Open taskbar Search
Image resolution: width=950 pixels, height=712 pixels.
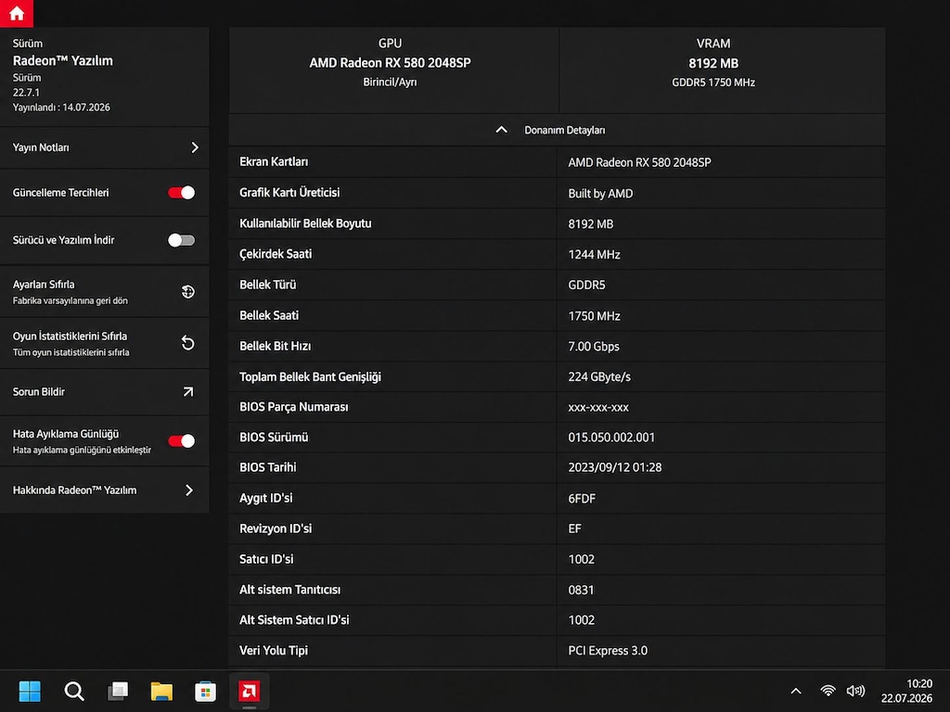(x=74, y=691)
